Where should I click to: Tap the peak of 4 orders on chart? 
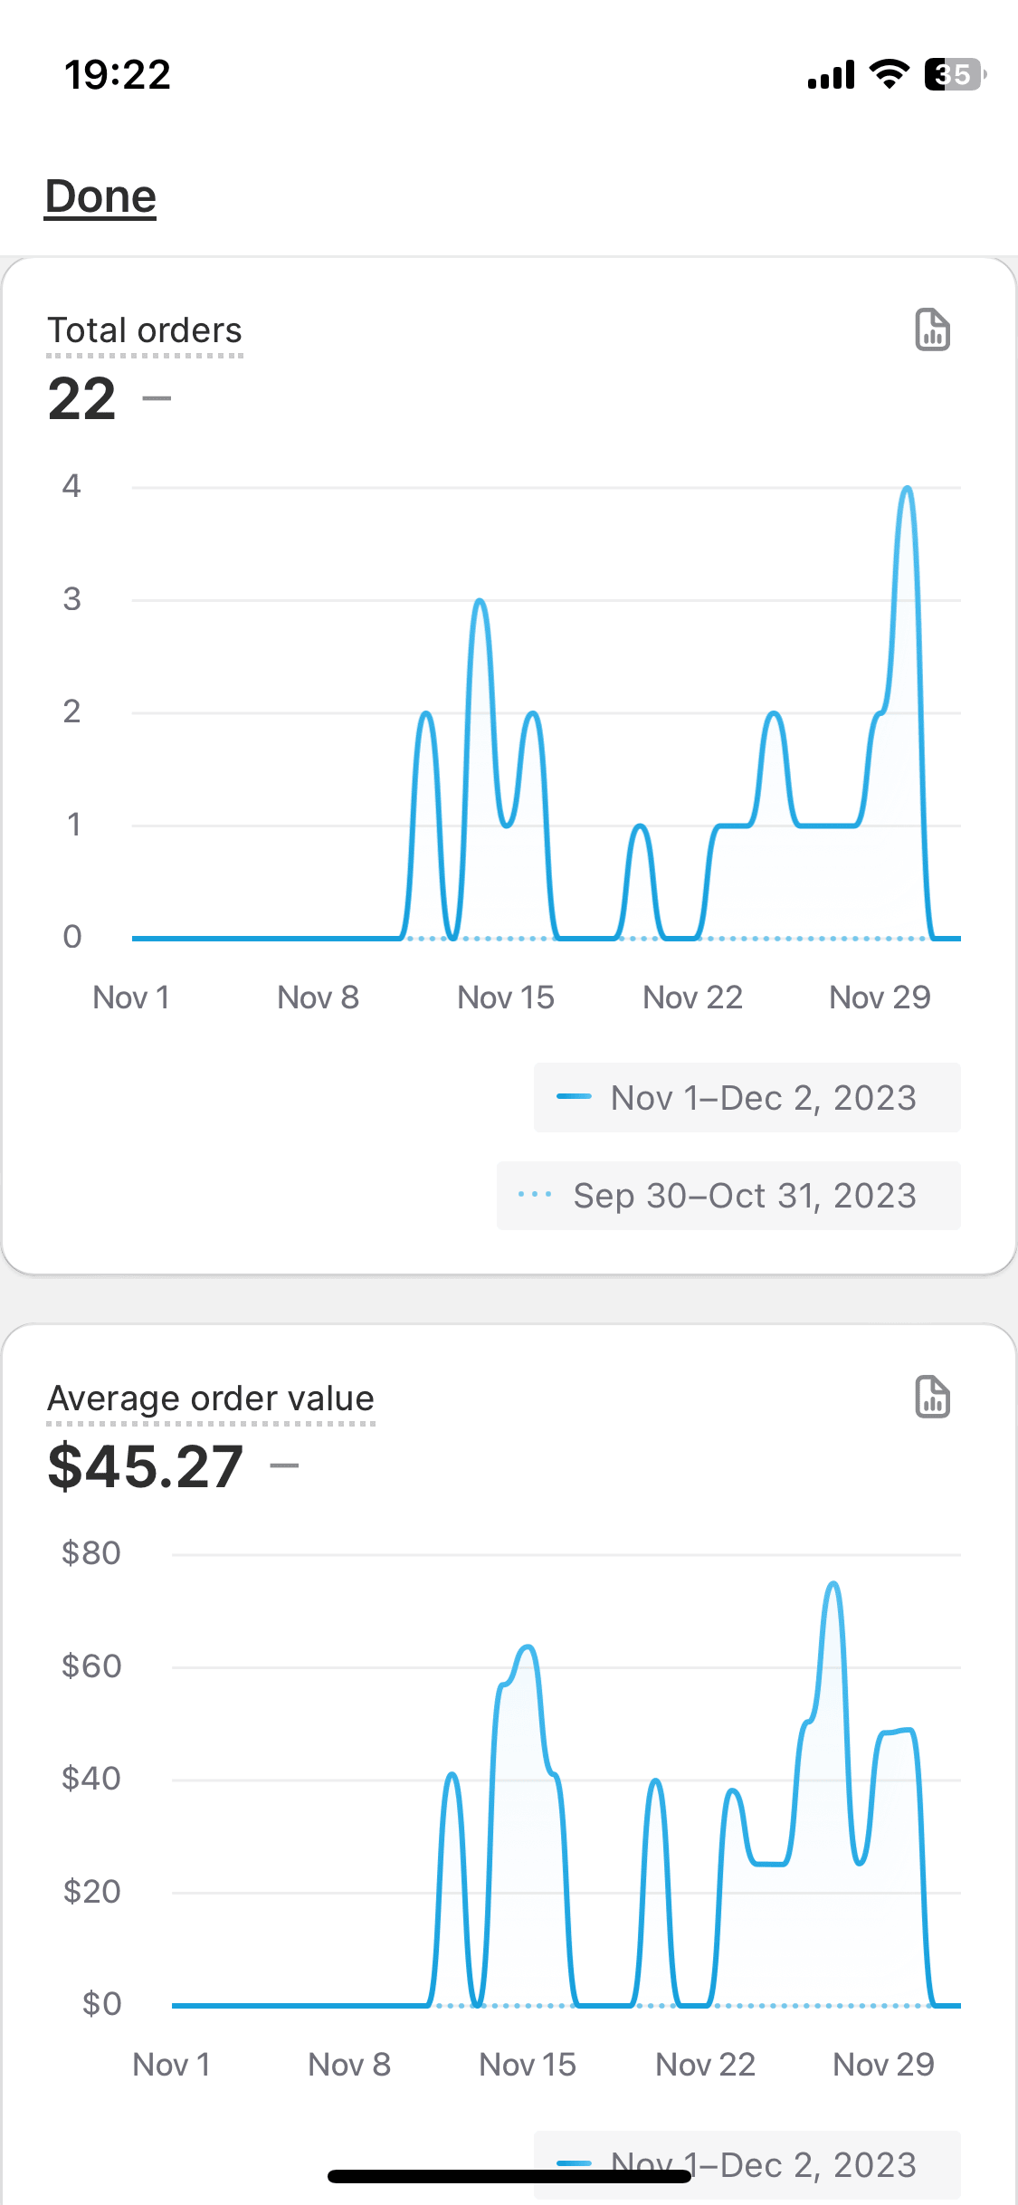908,490
